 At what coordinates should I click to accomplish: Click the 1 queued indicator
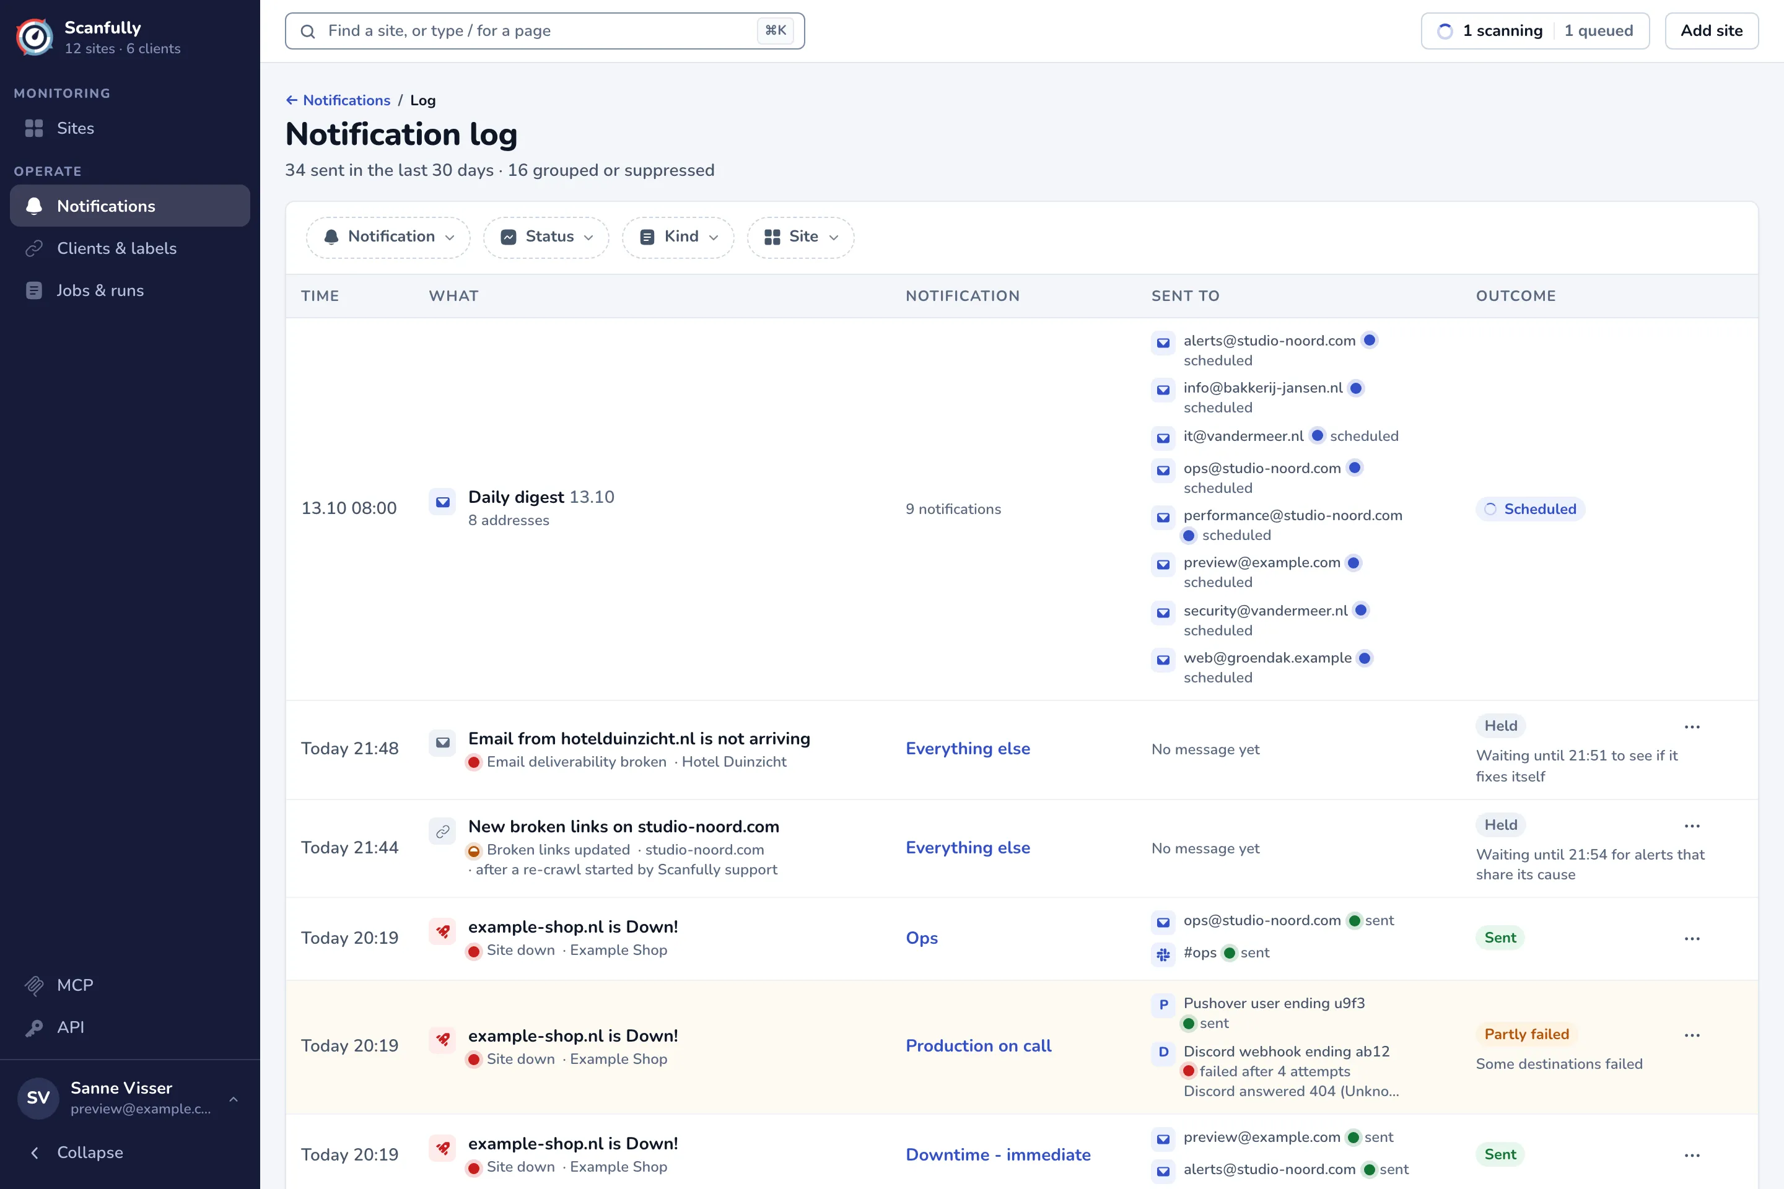[1598, 31]
